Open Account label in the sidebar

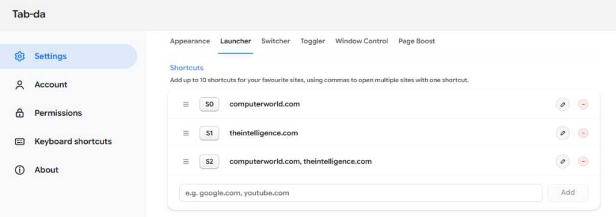[x=51, y=85]
